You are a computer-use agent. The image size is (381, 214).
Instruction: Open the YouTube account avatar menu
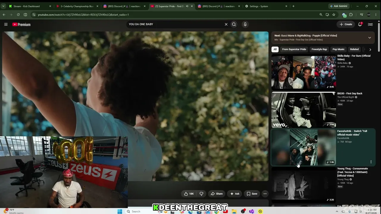370,24
